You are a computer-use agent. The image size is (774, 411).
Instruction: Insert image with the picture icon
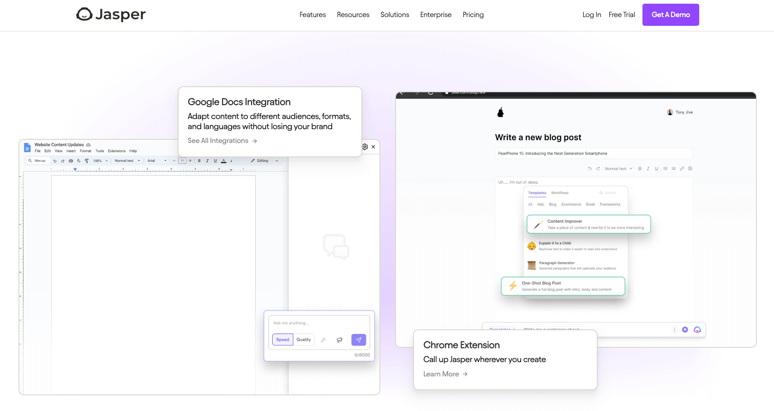(690, 169)
